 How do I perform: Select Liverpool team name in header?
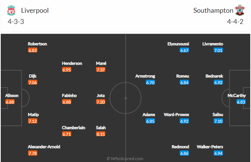(35, 10)
